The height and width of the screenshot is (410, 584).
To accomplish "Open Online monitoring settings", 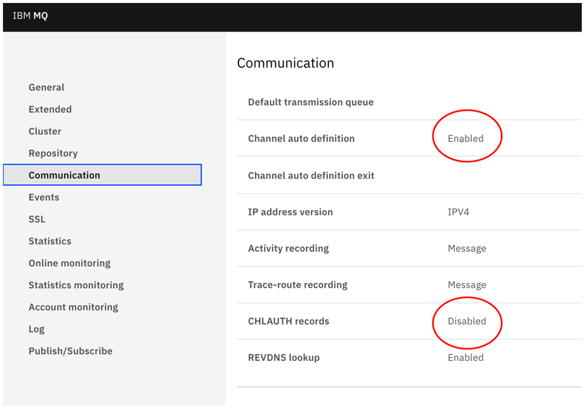I will click(69, 263).
